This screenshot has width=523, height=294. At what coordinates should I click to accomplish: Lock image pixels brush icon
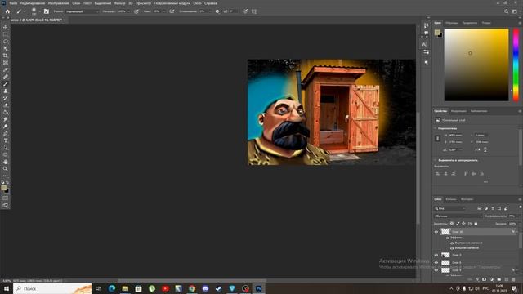pos(458,224)
